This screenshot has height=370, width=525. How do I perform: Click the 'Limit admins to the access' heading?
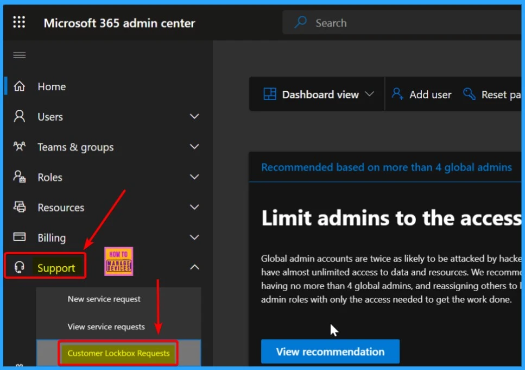tap(391, 218)
